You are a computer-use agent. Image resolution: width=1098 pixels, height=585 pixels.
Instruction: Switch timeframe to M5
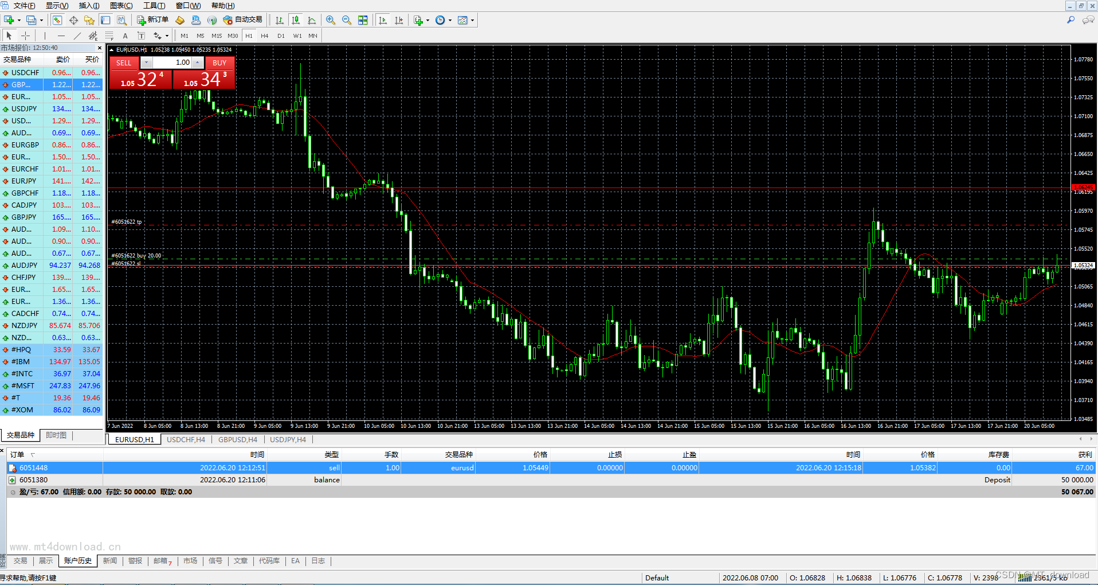pyautogui.click(x=201, y=36)
